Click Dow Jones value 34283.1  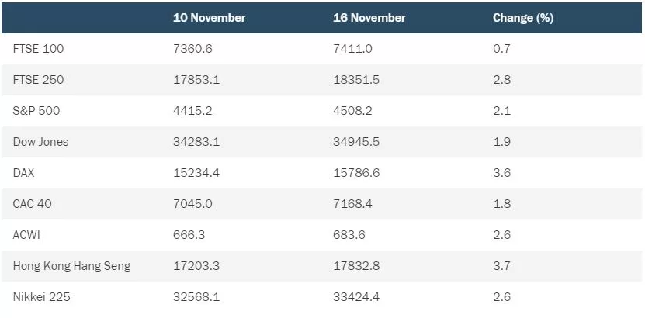196,142
